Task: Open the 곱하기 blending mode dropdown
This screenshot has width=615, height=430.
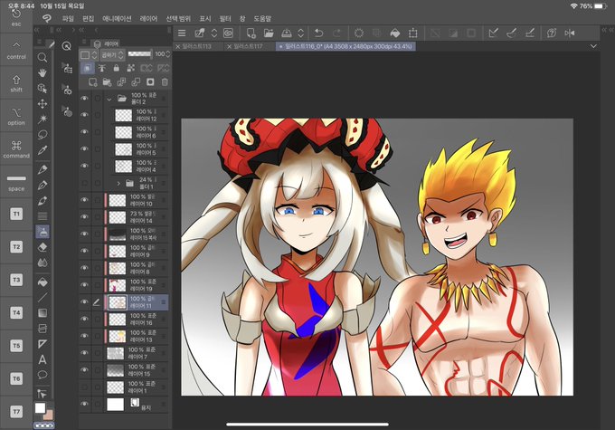Action: click(x=112, y=54)
